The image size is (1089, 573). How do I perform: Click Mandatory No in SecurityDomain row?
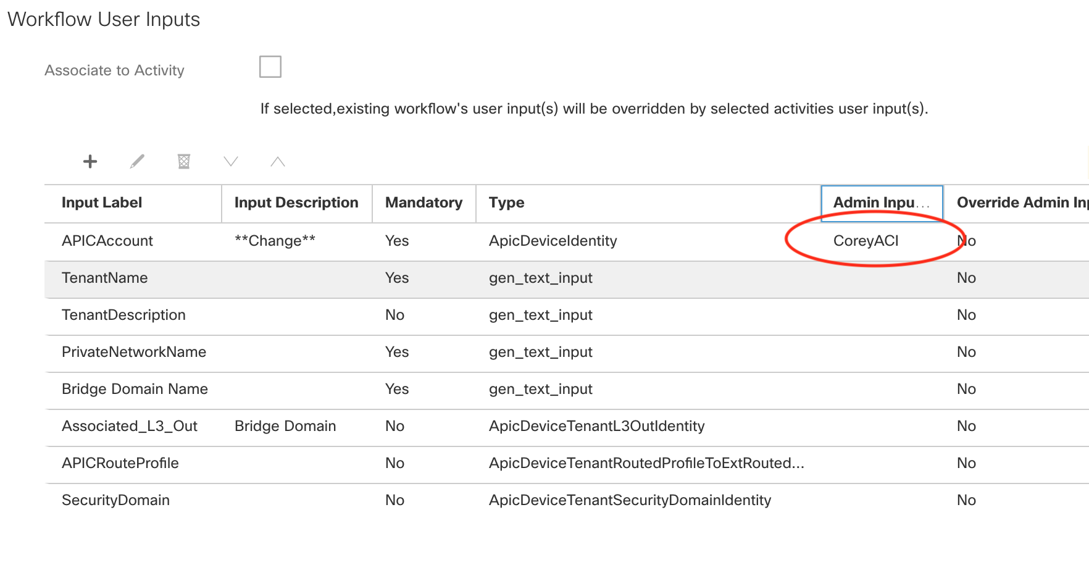point(394,500)
